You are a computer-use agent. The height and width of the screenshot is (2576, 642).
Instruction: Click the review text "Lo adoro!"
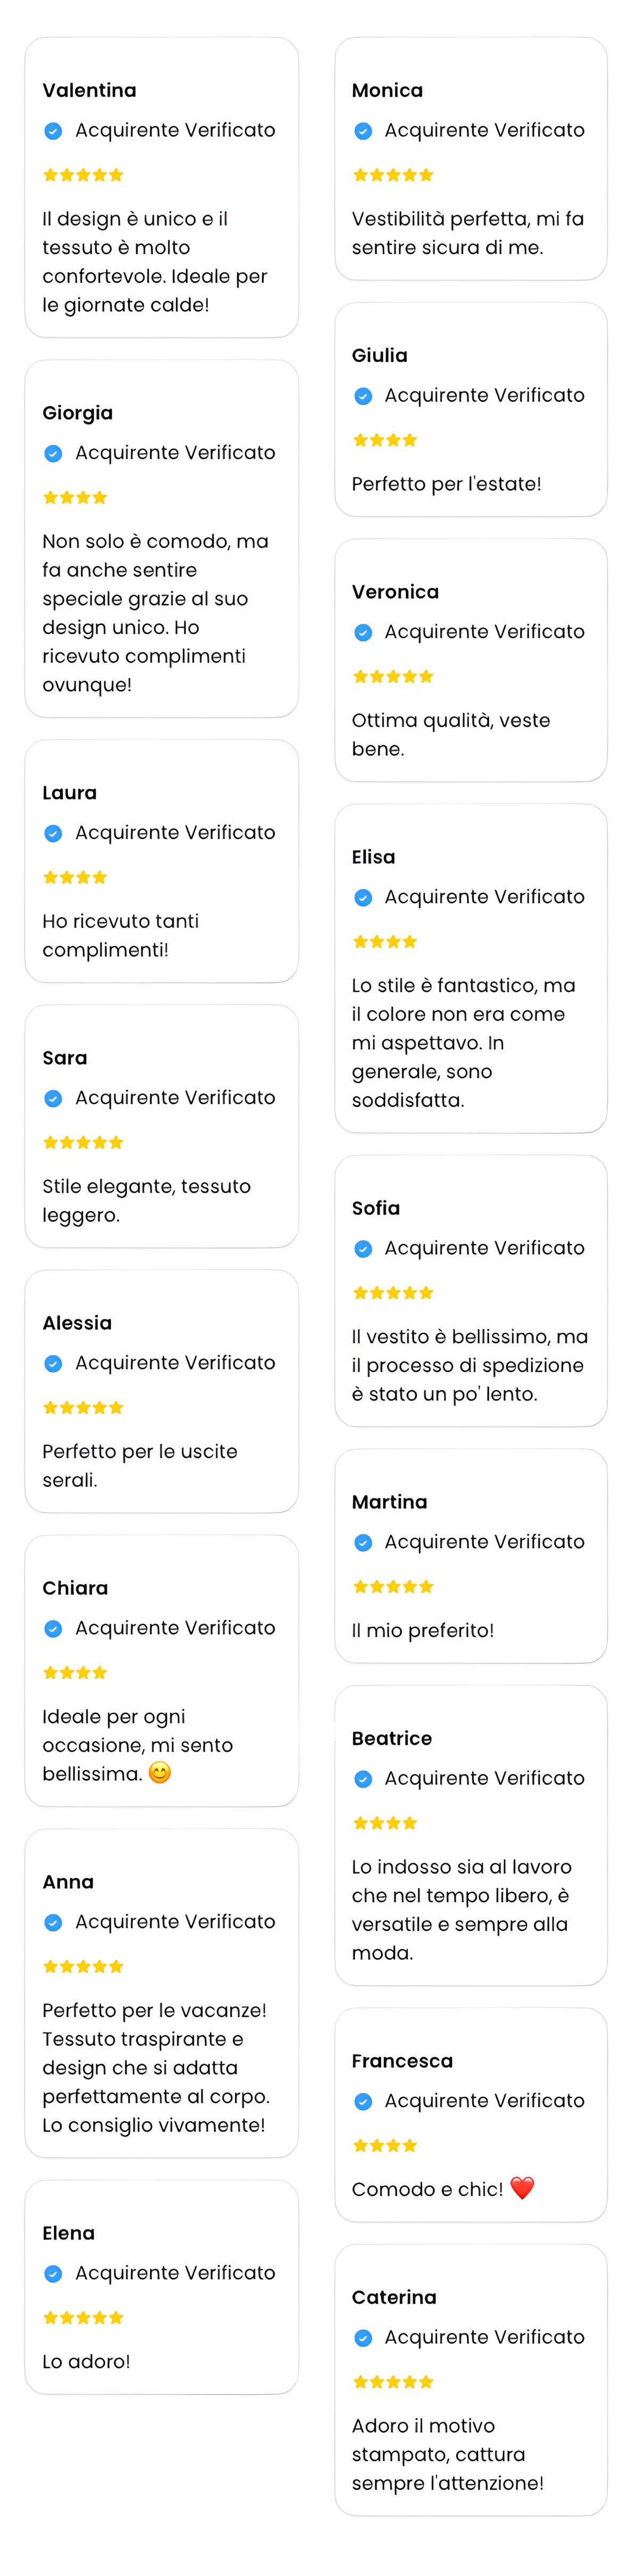[x=86, y=2362]
